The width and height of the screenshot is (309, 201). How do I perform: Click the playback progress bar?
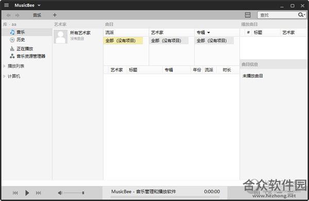point(165,197)
